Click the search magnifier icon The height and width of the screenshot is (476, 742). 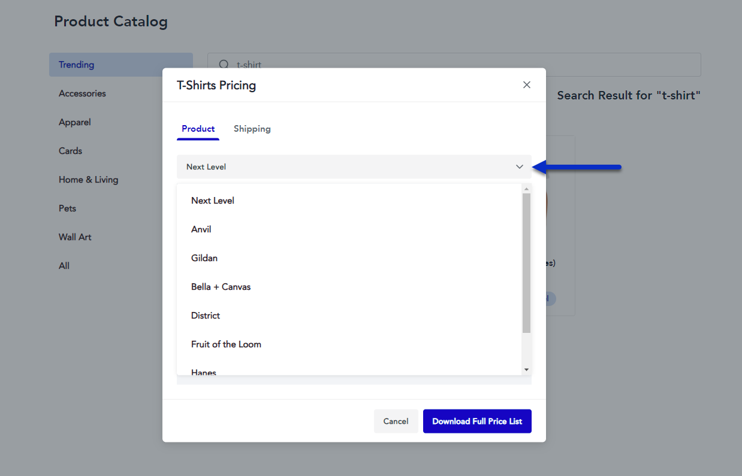pyautogui.click(x=224, y=65)
